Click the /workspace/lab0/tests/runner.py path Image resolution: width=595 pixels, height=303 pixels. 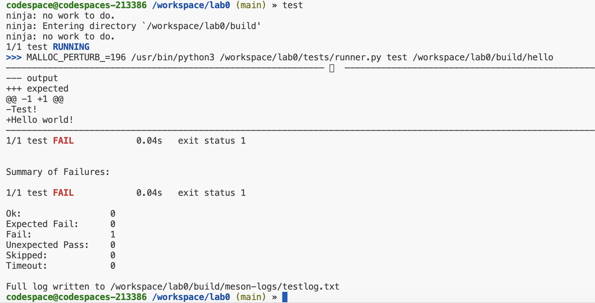coord(300,57)
